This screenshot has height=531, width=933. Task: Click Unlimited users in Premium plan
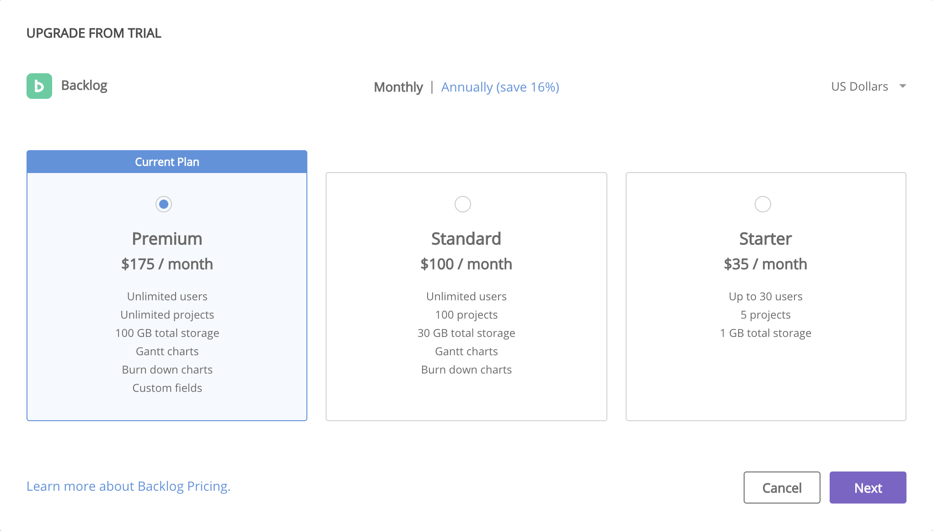point(167,296)
